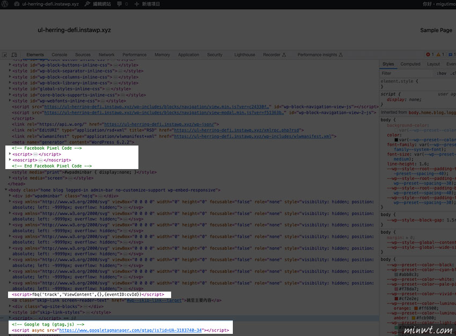Switch to the Console tab

pyautogui.click(x=60, y=55)
